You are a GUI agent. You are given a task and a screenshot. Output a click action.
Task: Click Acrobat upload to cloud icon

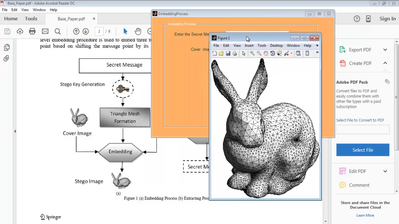click(20, 31)
